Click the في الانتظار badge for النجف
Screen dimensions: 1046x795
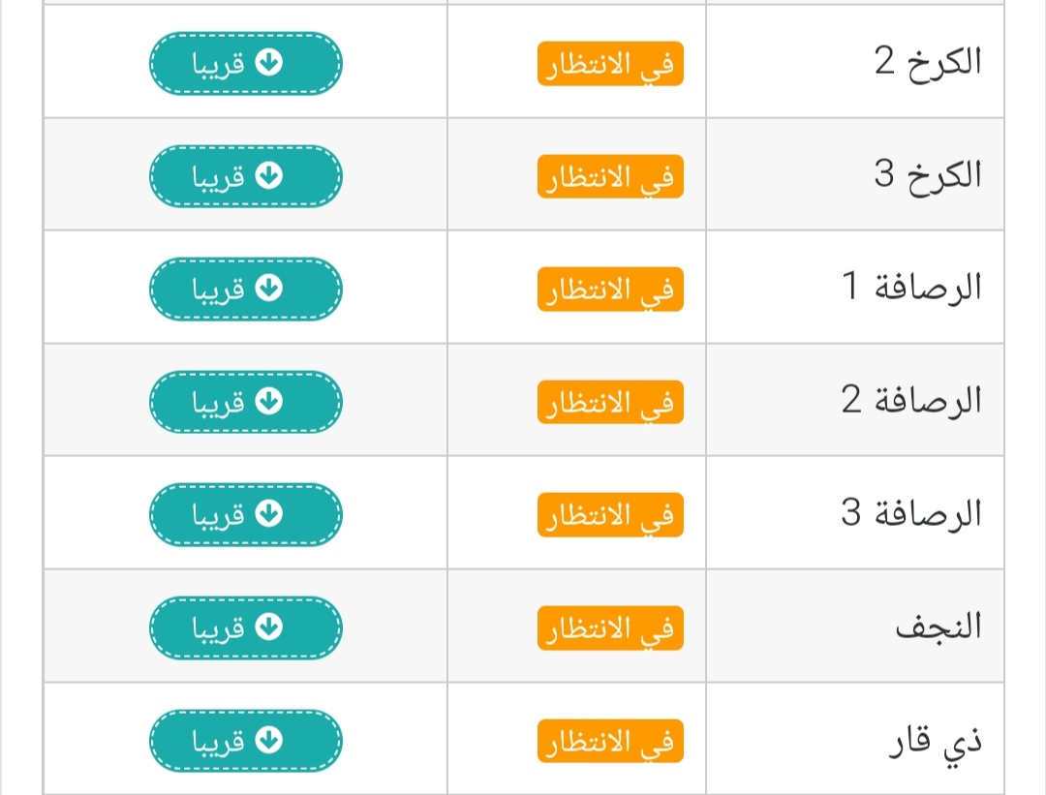point(610,627)
